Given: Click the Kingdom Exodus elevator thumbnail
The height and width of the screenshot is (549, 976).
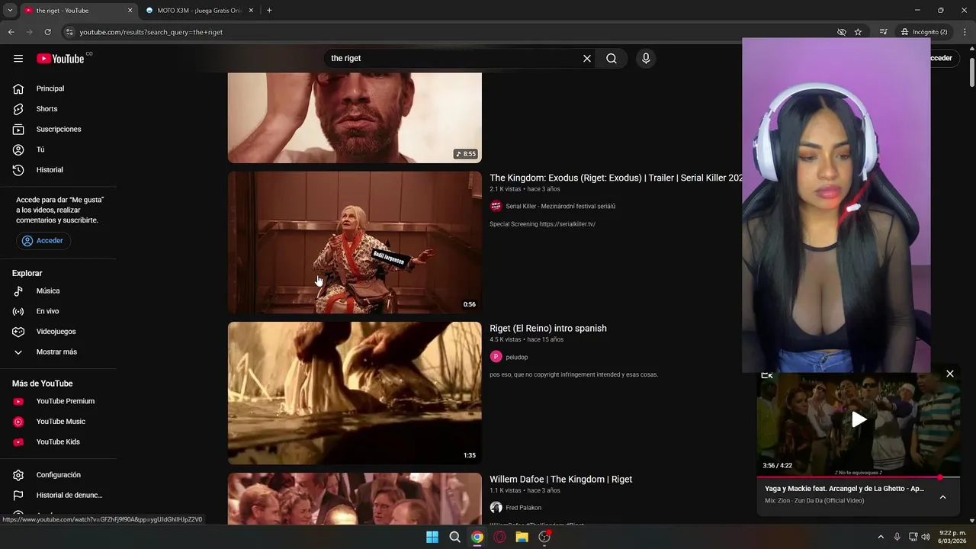Looking at the screenshot, I should pos(355,242).
